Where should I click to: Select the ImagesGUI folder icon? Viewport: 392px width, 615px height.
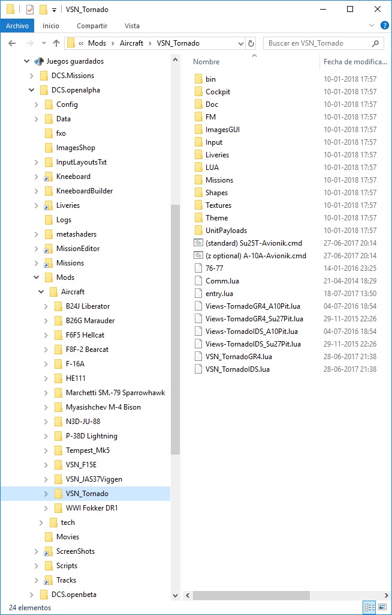(x=199, y=130)
